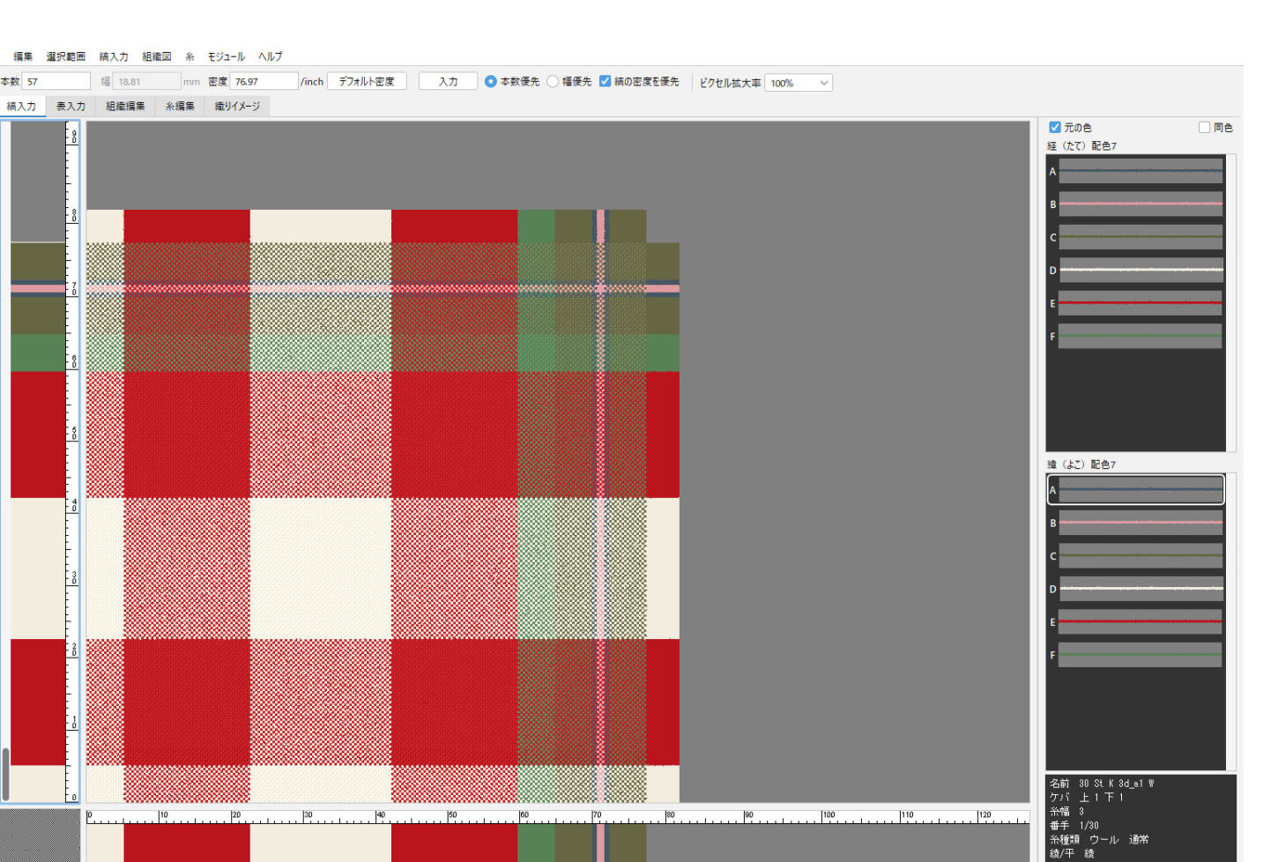Pick the red warp yarn E

(x=1140, y=303)
